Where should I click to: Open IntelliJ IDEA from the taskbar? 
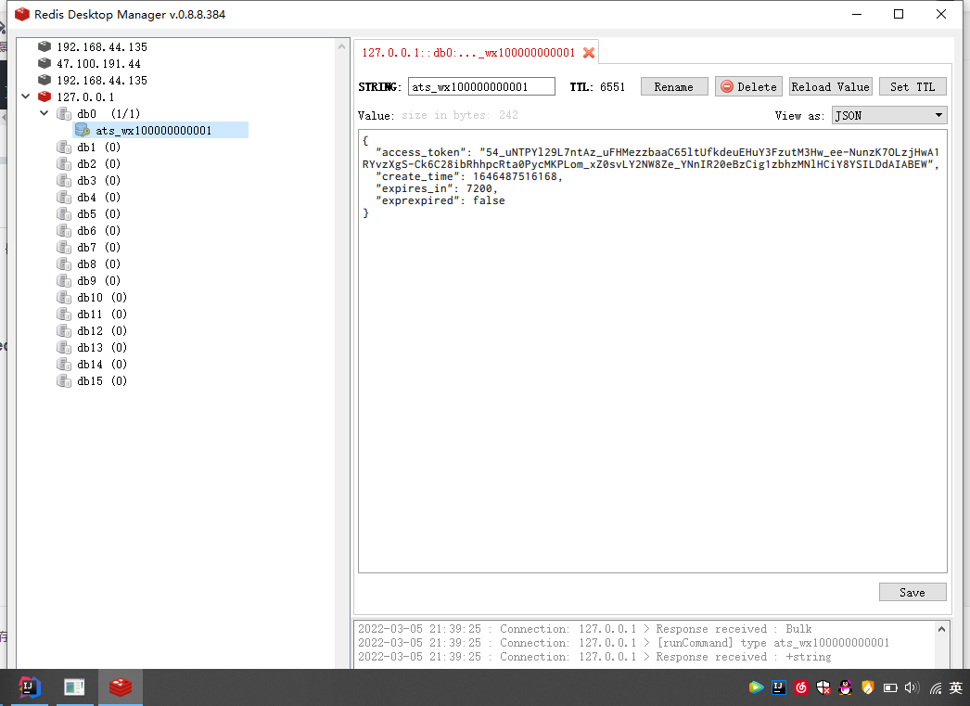(28, 687)
